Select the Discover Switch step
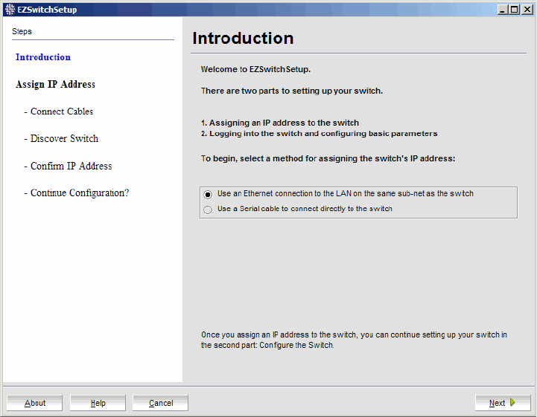This screenshot has height=417, width=537. click(61, 138)
